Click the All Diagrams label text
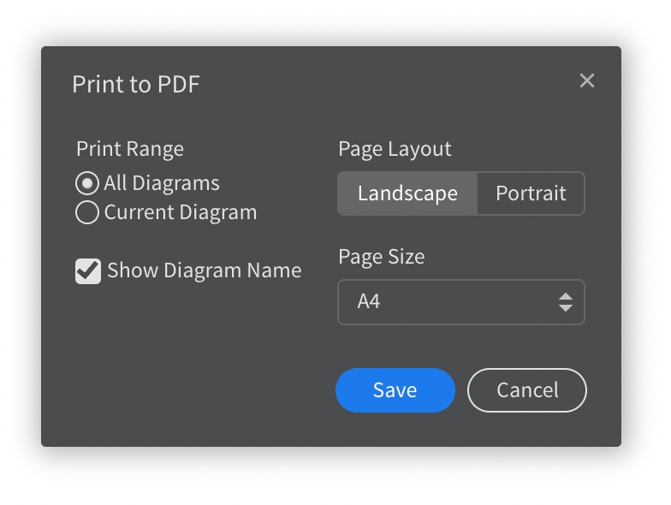Screen dimensions: 671x505 tap(162, 183)
